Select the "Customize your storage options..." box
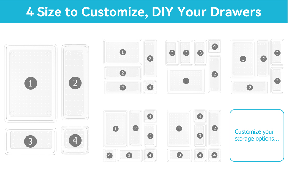 pyautogui.click(x=257, y=136)
